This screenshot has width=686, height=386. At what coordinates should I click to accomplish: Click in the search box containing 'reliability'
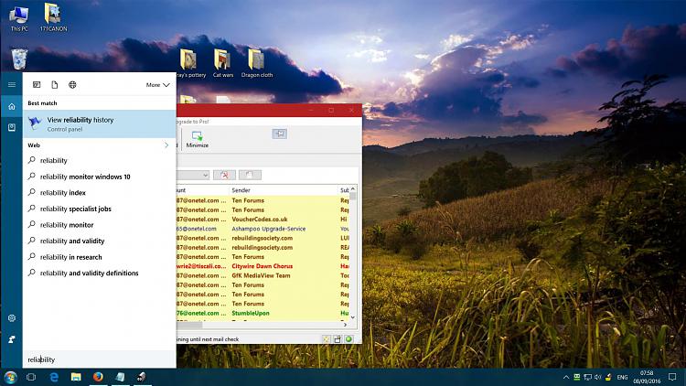pyautogui.click(x=100, y=359)
